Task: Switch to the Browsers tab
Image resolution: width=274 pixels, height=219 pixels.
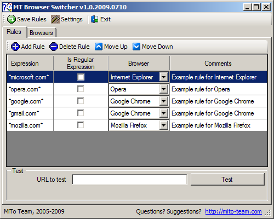Action: 42,33
